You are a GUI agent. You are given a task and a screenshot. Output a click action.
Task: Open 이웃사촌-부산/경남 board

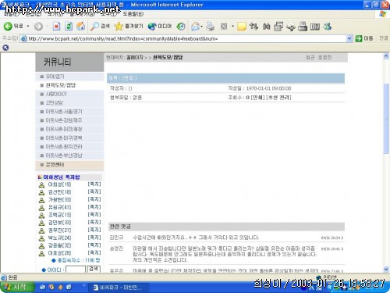(64, 155)
